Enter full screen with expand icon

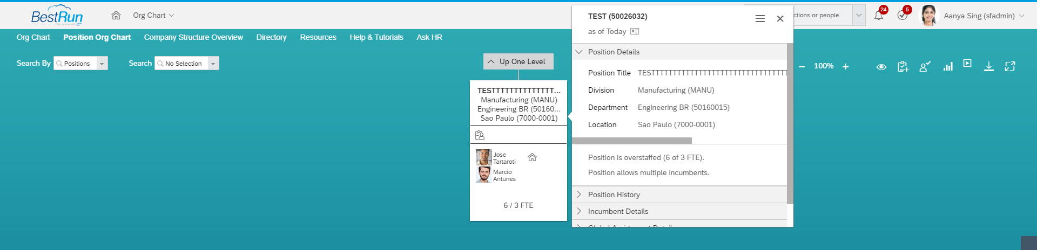click(x=1010, y=66)
